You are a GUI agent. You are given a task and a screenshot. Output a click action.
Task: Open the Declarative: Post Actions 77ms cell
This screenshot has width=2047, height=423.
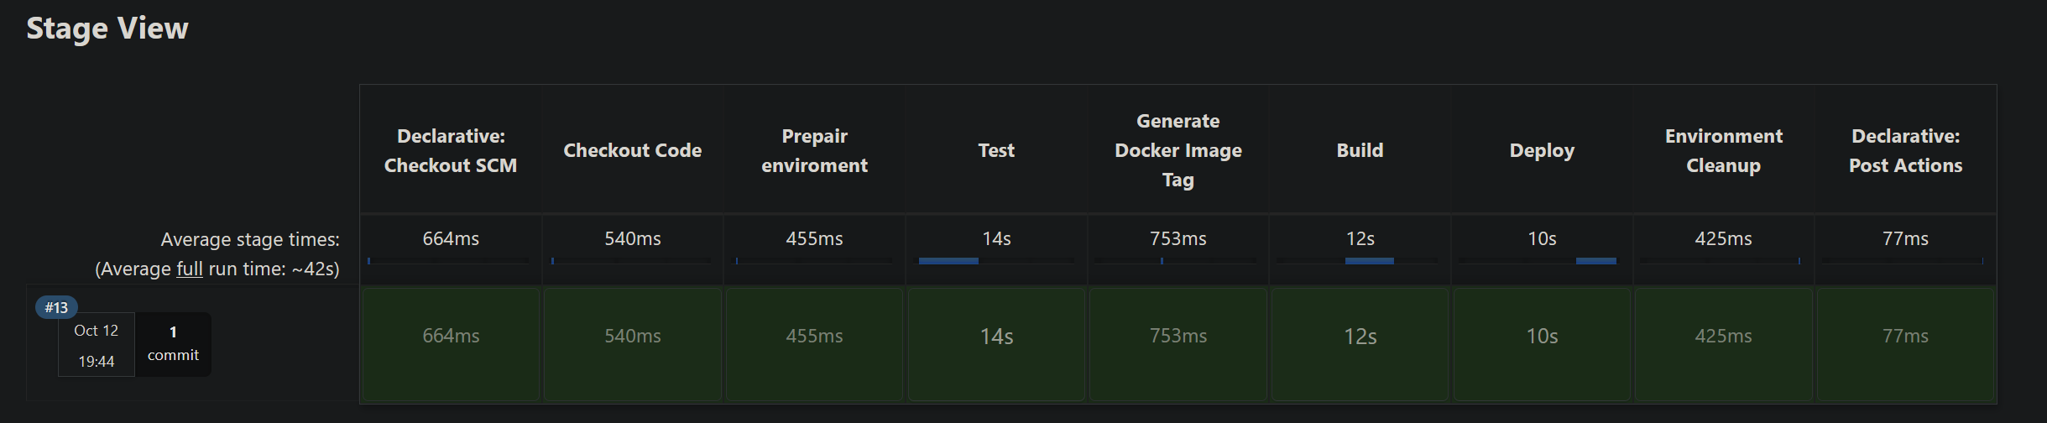(x=1905, y=344)
